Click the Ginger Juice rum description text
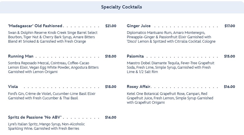Viewport: 244px width, 135px height. (x=171, y=37)
